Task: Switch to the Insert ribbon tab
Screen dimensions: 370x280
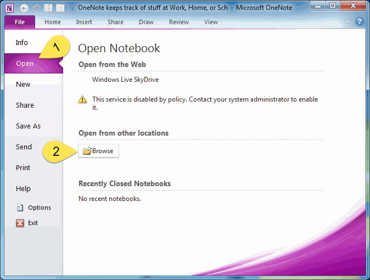Action: 84,22
